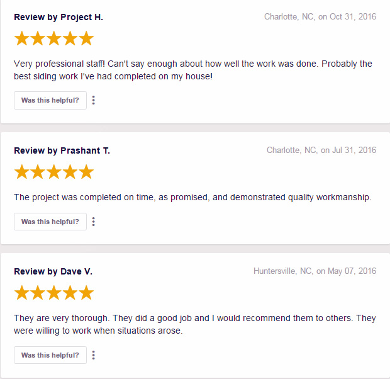The width and height of the screenshot is (390, 379).
Task: Click the fifth star in Prashant T.'s rating
Action: pyautogui.click(x=86, y=172)
